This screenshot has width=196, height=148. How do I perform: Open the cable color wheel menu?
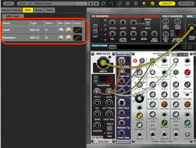[x=144, y=4]
